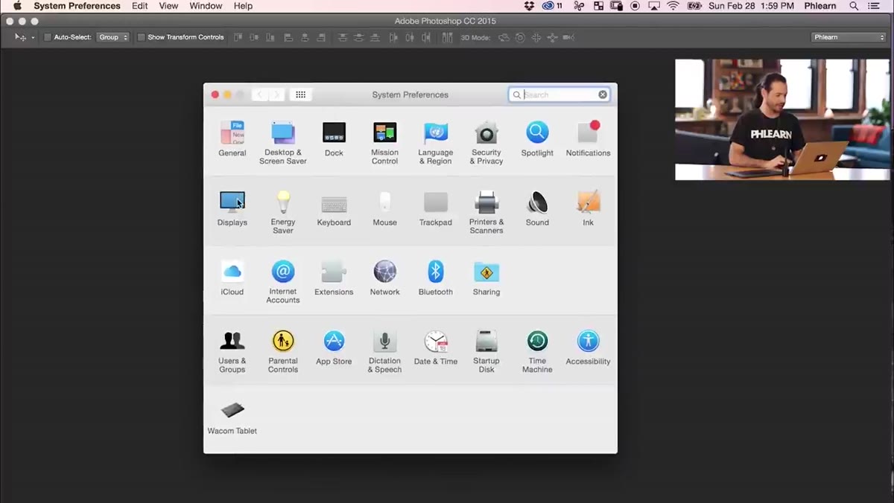Open the Wacom Tablet preferences pane
Image resolution: width=894 pixels, height=503 pixels.
[x=232, y=417]
